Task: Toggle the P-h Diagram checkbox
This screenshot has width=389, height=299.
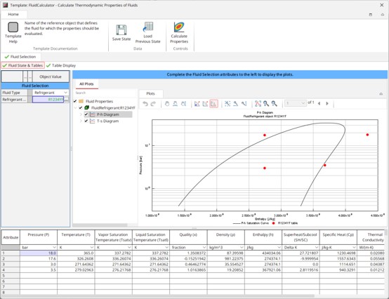Action: point(86,114)
